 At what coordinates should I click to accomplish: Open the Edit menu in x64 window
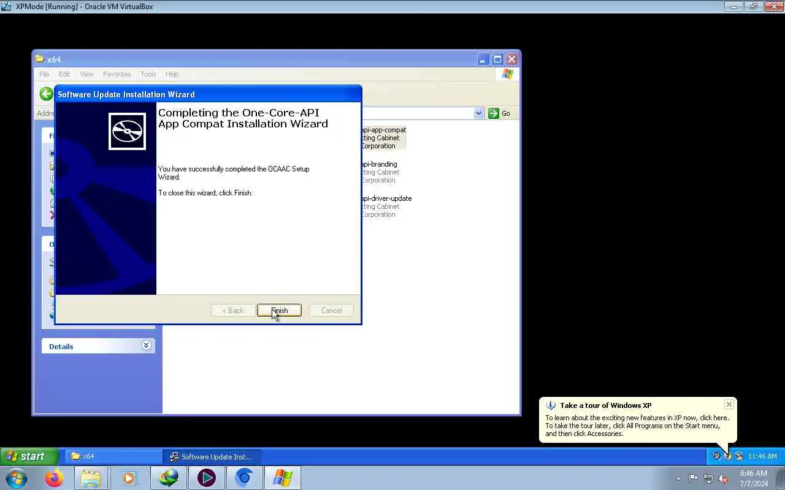64,74
